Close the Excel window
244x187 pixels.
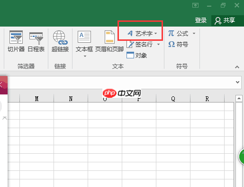(x=237, y=6)
